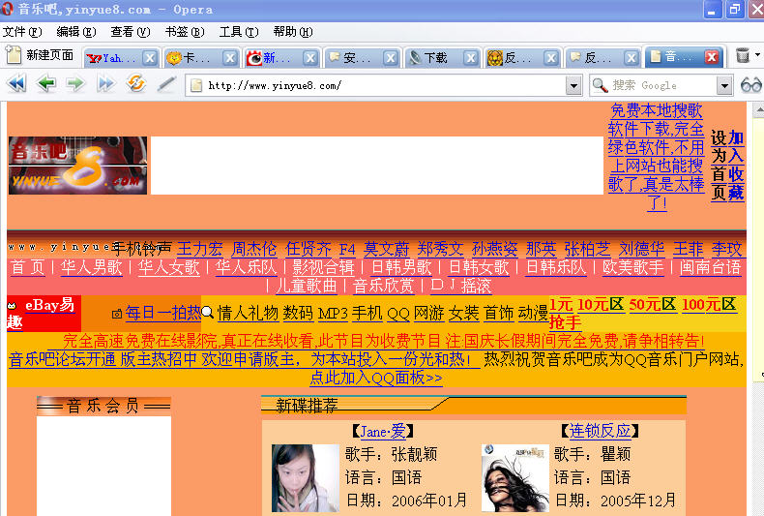Open the 每日一拍热 link
This screenshot has width=764, height=516.
(163, 313)
